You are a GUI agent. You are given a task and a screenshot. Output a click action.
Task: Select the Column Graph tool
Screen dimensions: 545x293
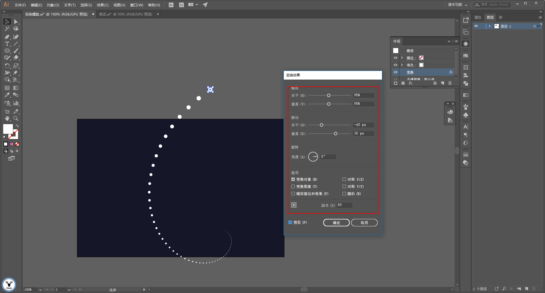(x=16, y=103)
